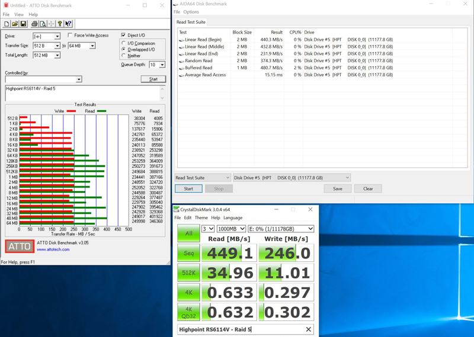Click the New file icon in ATTO toolbar
This screenshot has height=337, width=474.
point(7,24)
